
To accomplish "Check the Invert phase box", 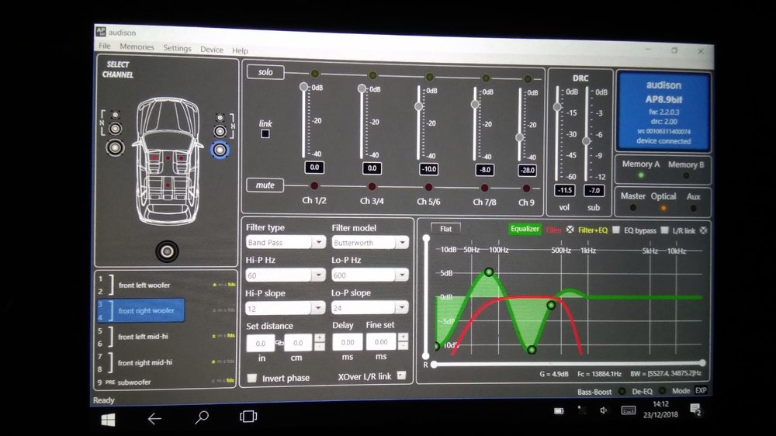I will pyautogui.click(x=252, y=378).
